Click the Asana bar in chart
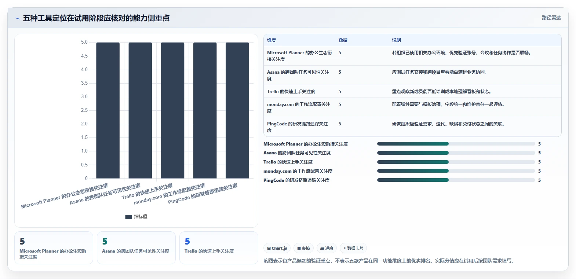 tap(140, 110)
